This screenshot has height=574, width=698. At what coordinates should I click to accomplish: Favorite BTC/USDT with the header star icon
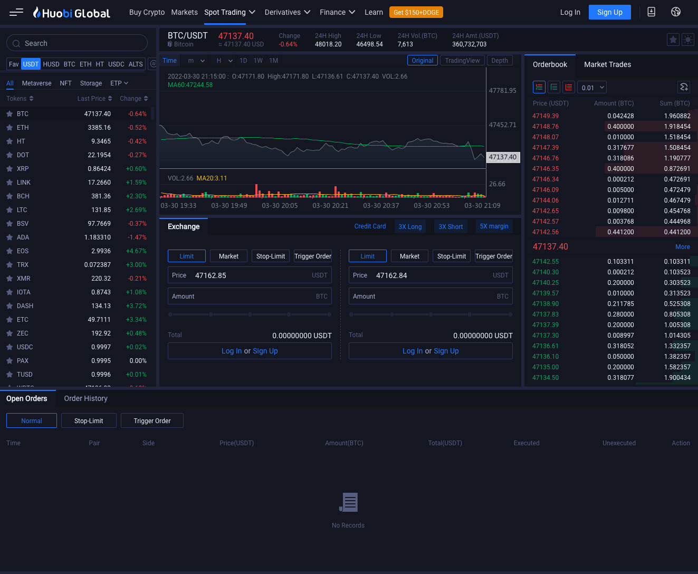673,40
